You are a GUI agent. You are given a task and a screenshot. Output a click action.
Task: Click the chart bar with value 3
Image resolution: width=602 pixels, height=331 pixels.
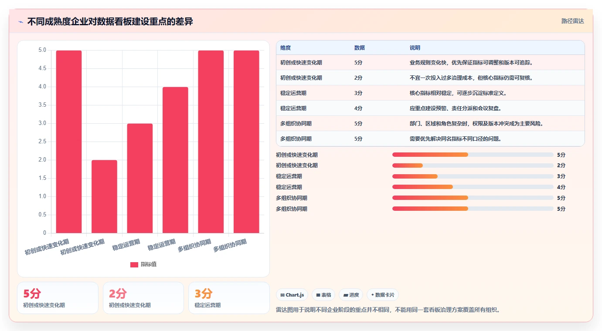140,178
